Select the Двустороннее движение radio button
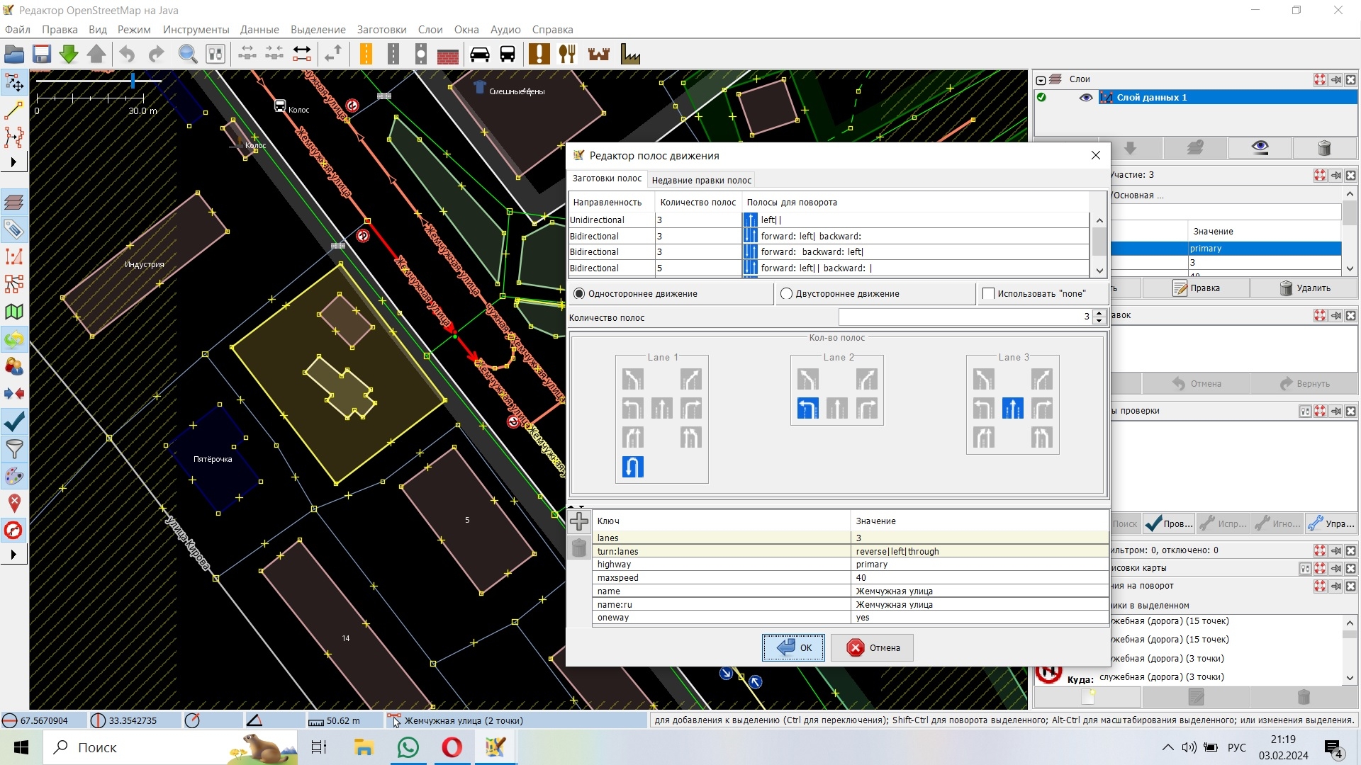The height and width of the screenshot is (765, 1361). click(x=785, y=294)
